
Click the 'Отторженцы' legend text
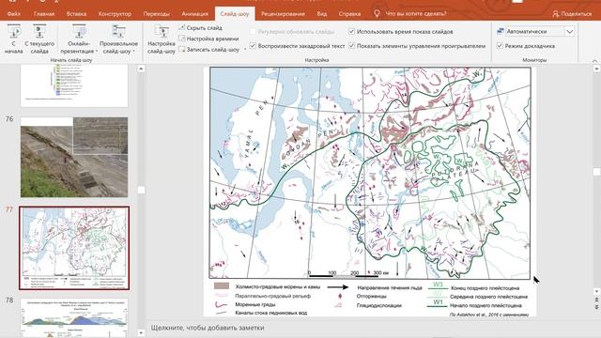(371, 297)
